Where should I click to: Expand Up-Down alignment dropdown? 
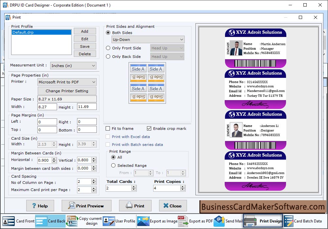pyautogui.click(x=148, y=39)
